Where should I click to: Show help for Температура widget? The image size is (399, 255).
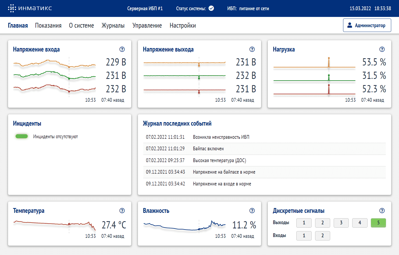tap(122, 211)
